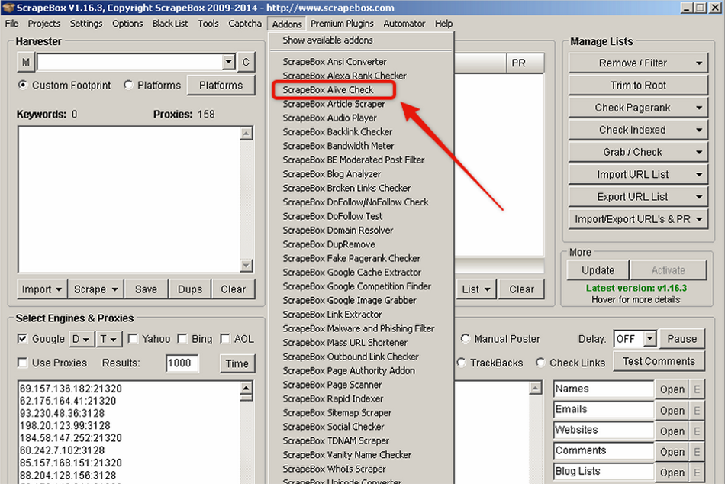Open the Websites file
The image size is (725, 484).
coord(672,431)
